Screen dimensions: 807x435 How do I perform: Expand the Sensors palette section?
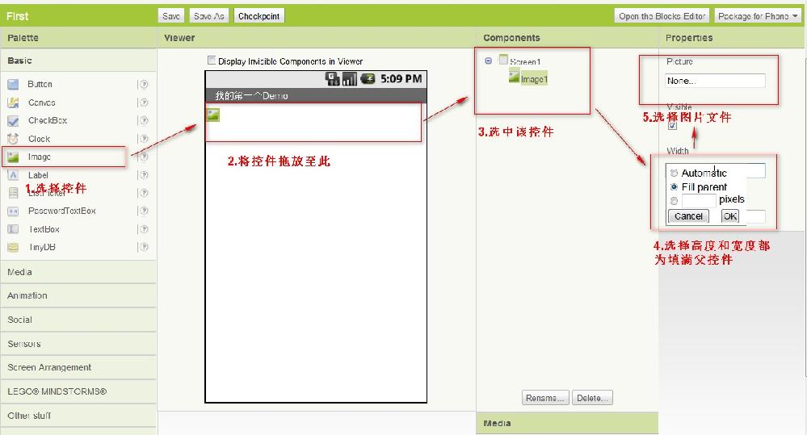pyautogui.click(x=78, y=344)
